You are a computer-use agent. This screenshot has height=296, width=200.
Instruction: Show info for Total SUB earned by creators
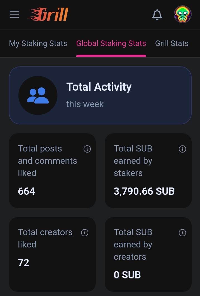tap(182, 233)
